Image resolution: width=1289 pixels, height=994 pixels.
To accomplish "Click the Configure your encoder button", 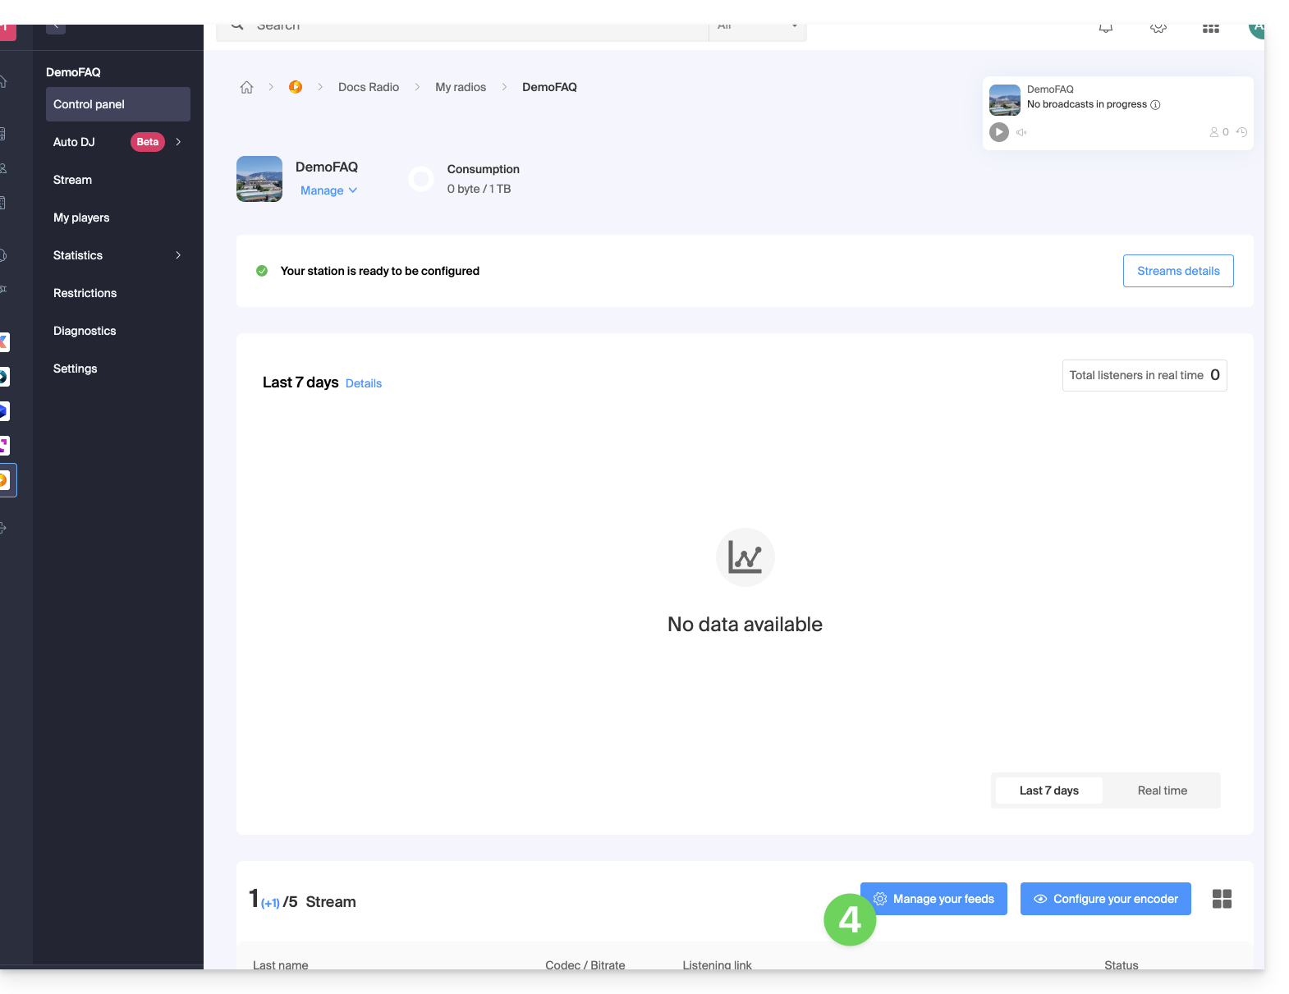I will 1105,899.
